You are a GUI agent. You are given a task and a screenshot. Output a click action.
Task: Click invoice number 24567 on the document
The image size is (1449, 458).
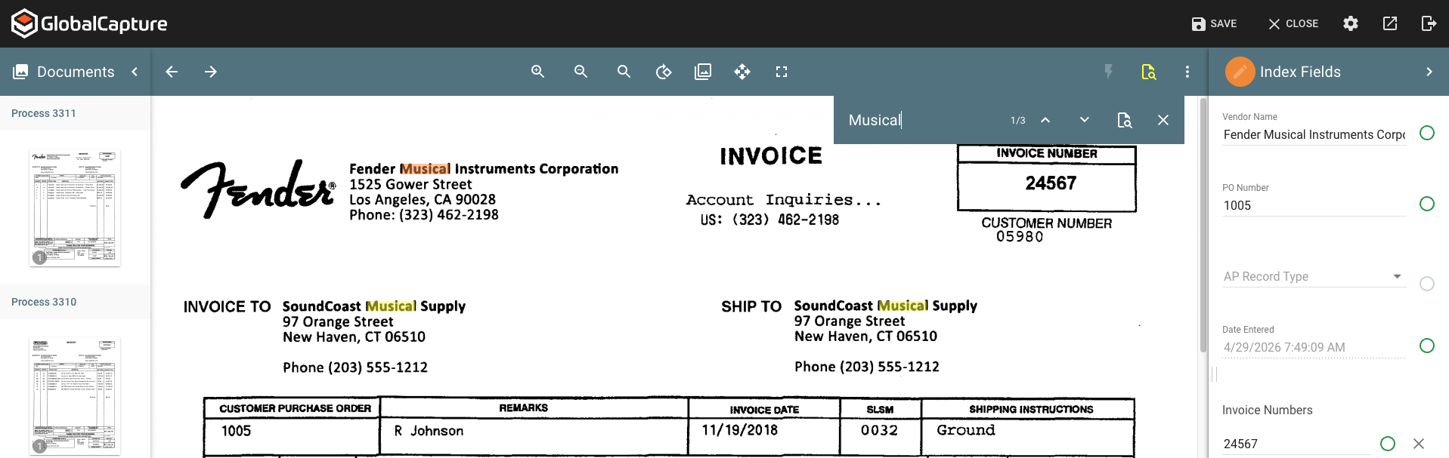tap(1051, 183)
